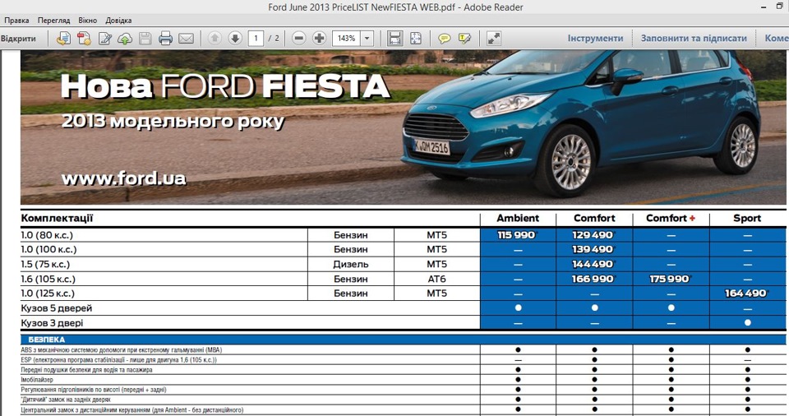Click the save floppy disk icon
The width and height of the screenshot is (789, 416).
(x=145, y=39)
